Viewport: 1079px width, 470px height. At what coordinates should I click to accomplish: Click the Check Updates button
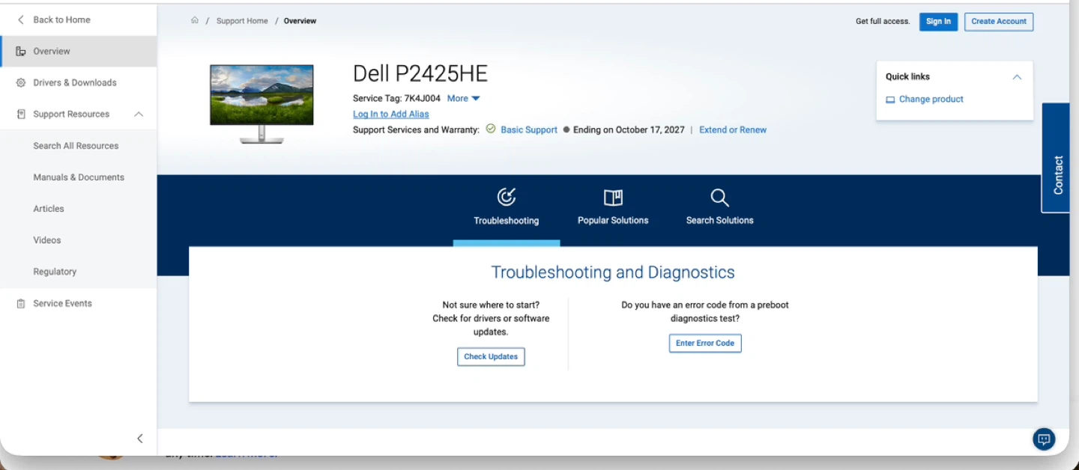491,357
